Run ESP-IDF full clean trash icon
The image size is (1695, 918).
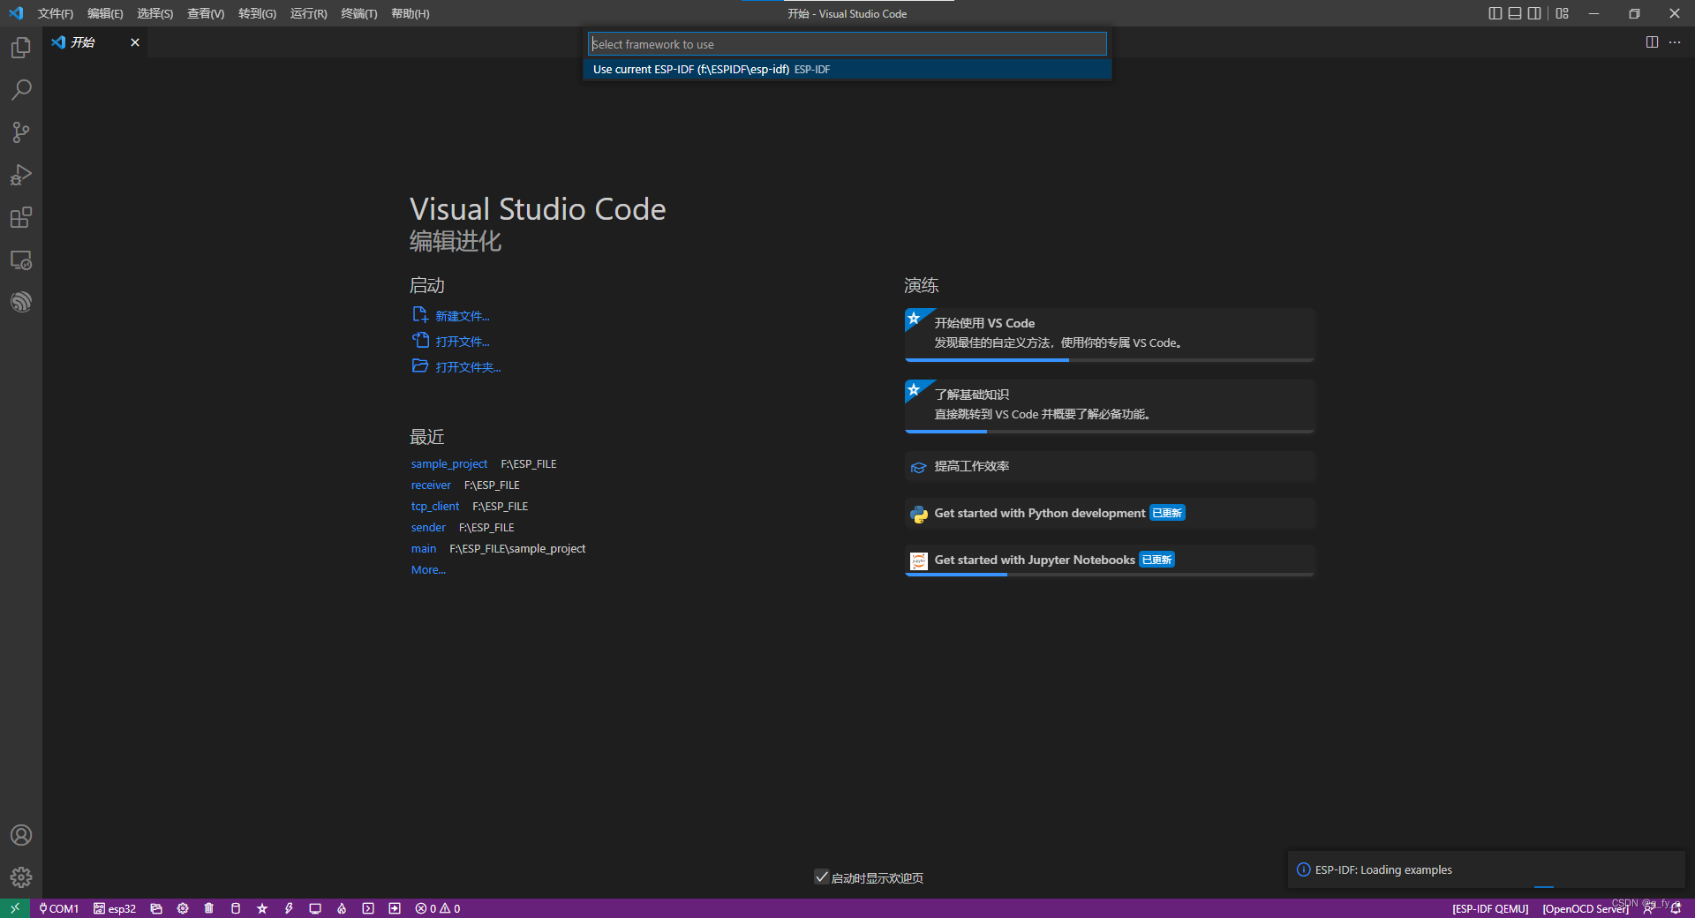point(209,908)
